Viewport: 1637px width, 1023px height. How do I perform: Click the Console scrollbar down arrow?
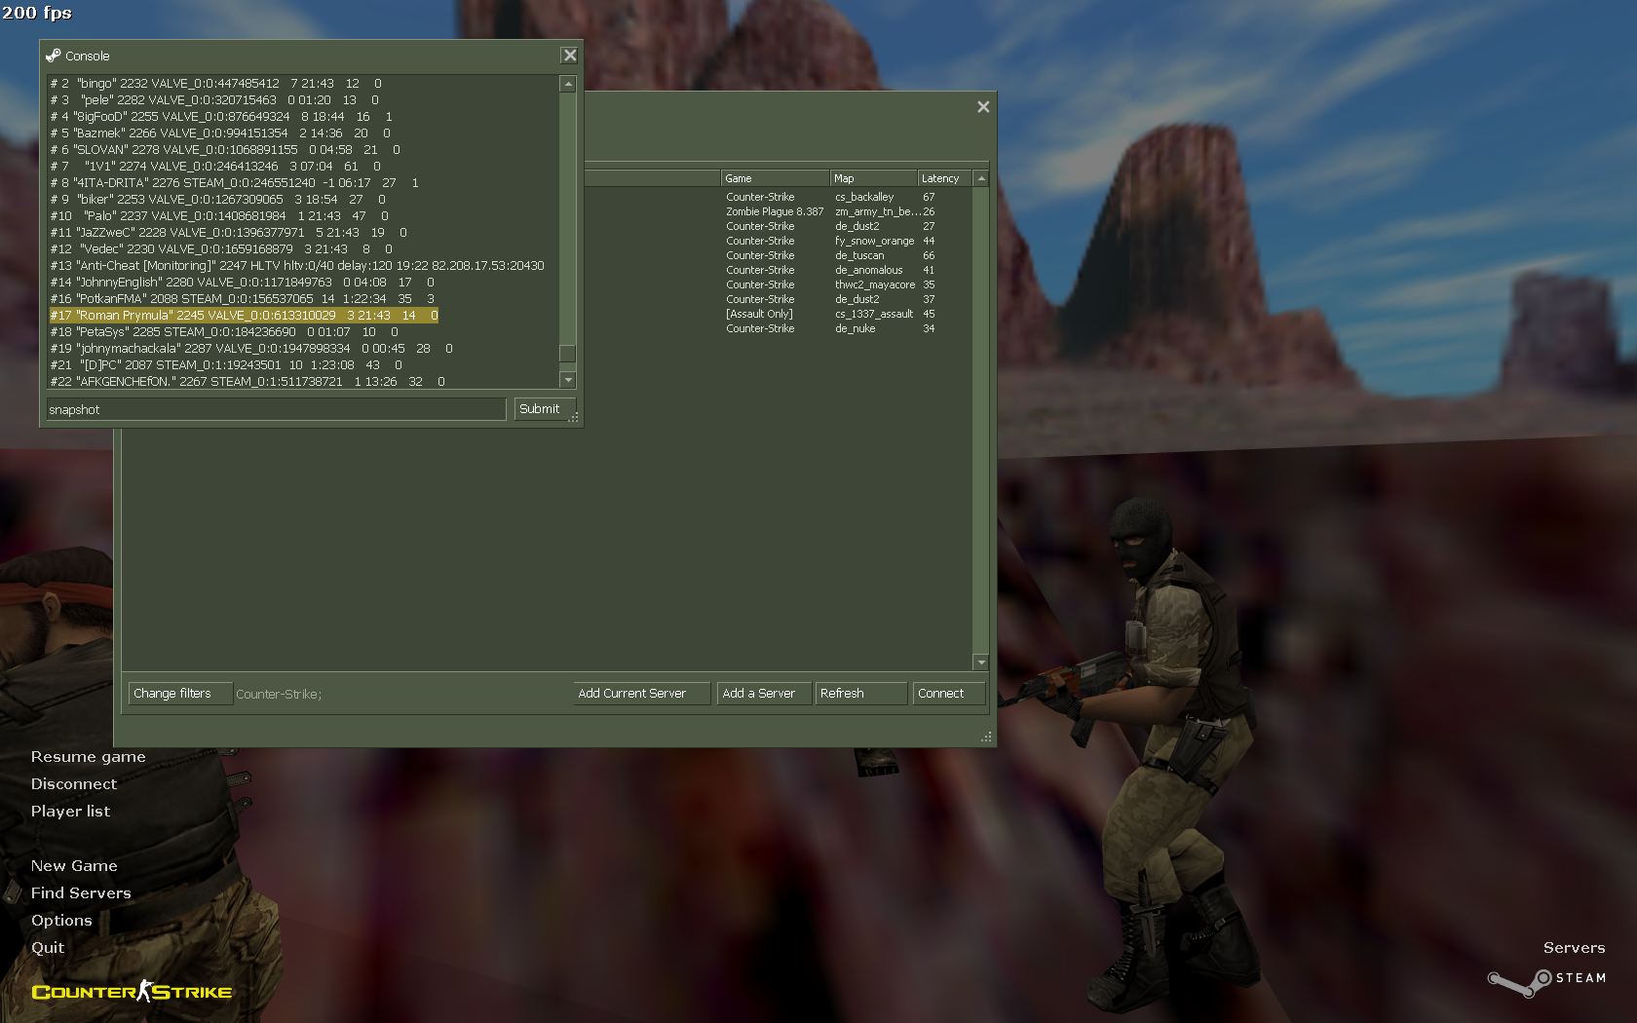[568, 380]
